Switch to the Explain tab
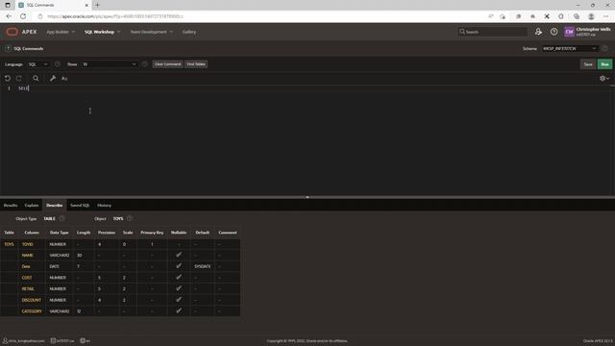The height and width of the screenshot is (346, 615). (x=32, y=205)
